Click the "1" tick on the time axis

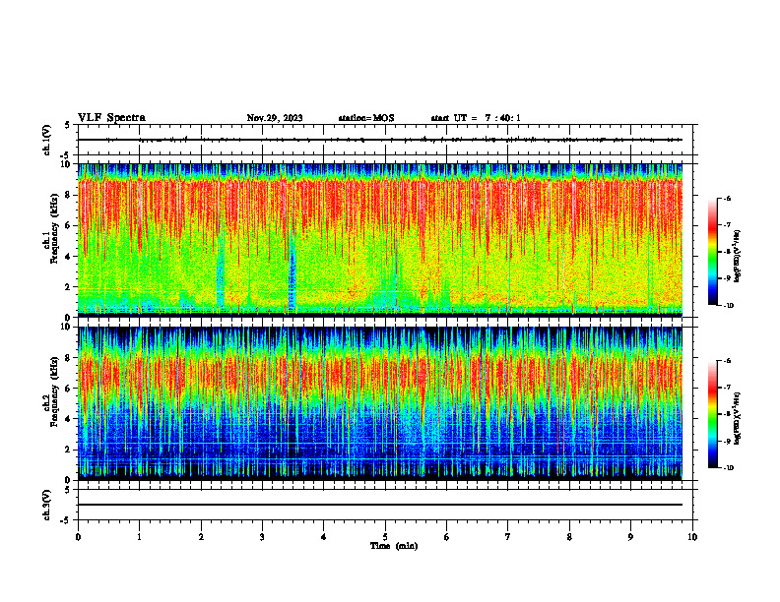coord(139,537)
